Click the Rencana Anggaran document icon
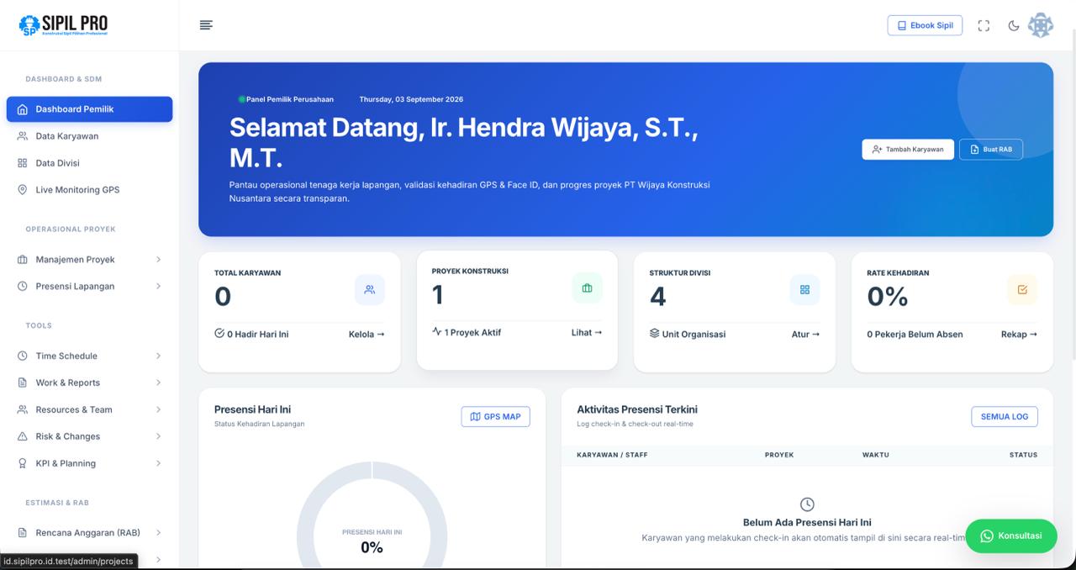The height and width of the screenshot is (570, 1076). coord(23,533)
